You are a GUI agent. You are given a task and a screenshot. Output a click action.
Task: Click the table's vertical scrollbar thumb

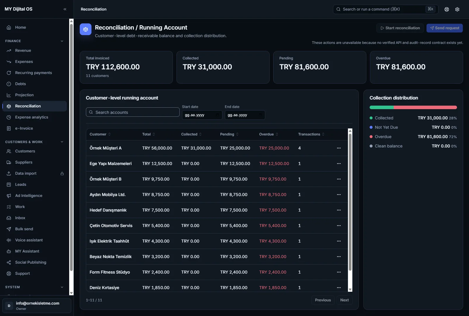350,202
